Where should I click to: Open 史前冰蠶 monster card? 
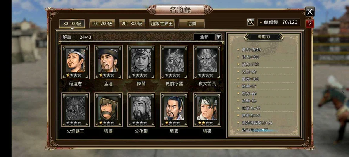(174, 62)
